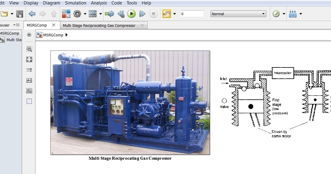331x174 pixels.
Task: Select MSRGComp in the browser sidebar
Action: [x=10, y=33]
